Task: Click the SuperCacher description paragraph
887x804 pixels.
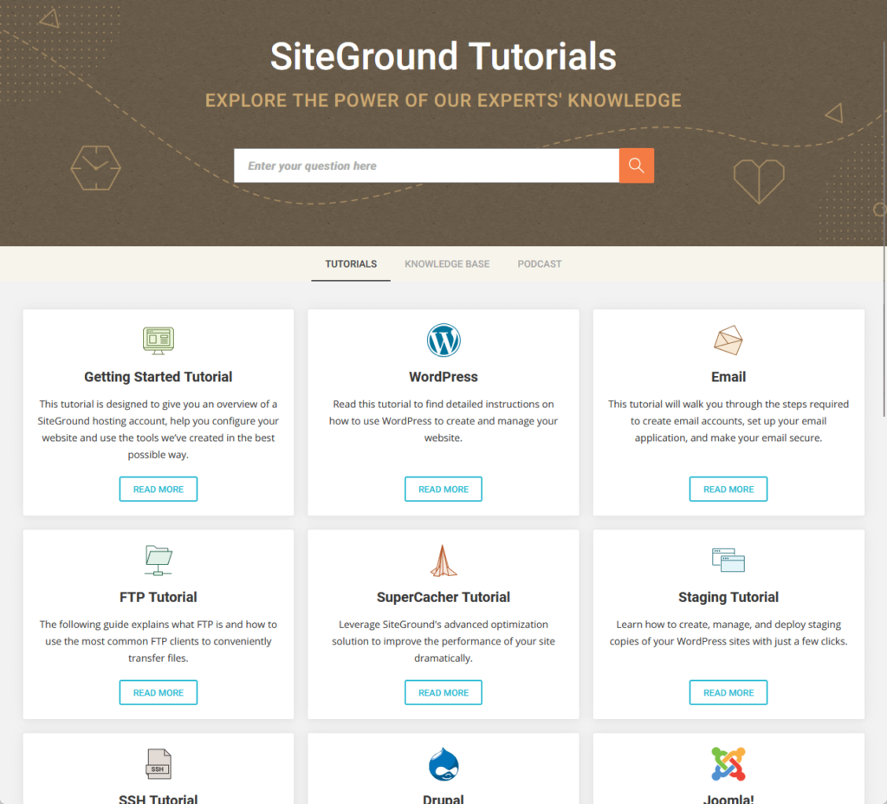Action: point(443,641)
